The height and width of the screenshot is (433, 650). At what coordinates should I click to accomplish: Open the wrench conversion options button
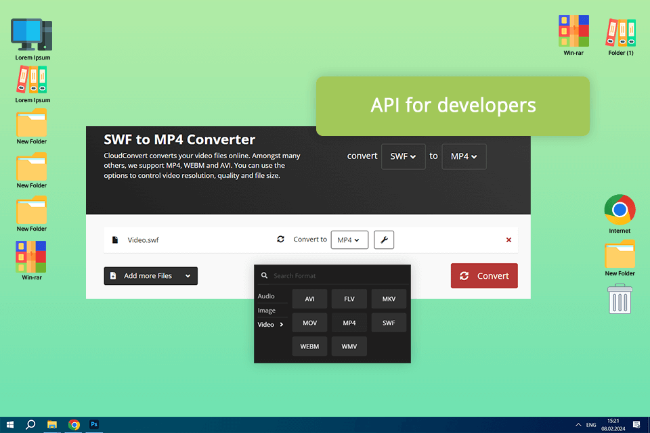384,240
